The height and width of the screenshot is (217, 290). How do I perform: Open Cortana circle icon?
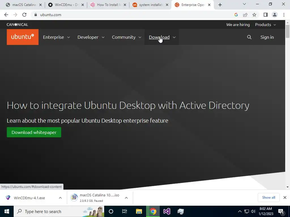111,211
